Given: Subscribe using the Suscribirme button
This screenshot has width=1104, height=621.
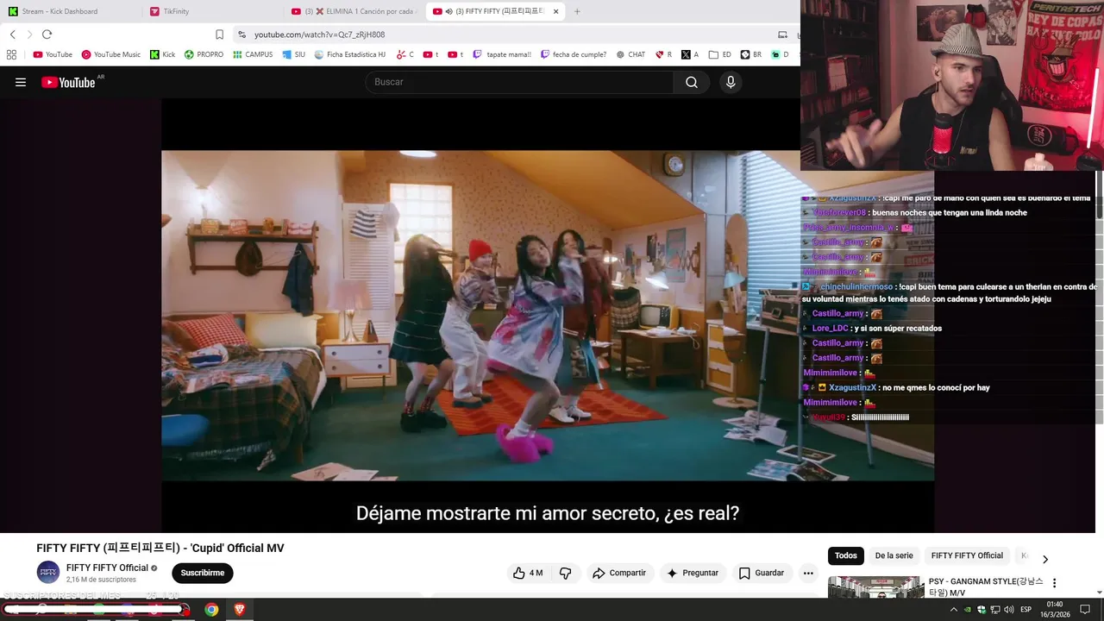Looking at the screenshot, I should coord(203,573).
